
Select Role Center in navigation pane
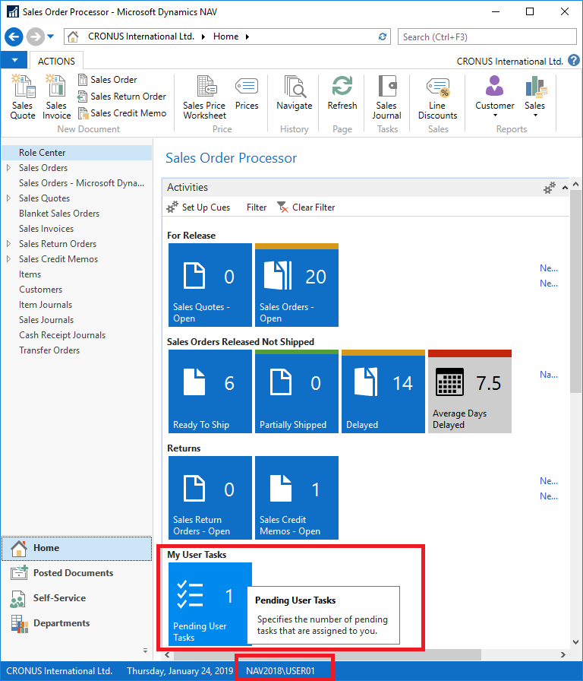coord(77,153)
